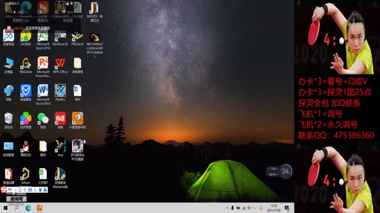Launch QQ音乐 from the desktop
380x213 pixels.
pos(26,37)
